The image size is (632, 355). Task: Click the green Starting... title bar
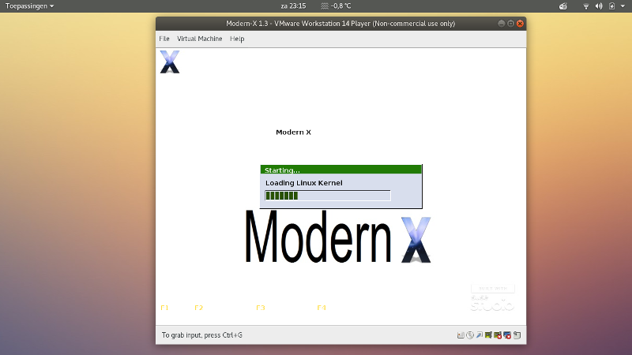point(341,170)
